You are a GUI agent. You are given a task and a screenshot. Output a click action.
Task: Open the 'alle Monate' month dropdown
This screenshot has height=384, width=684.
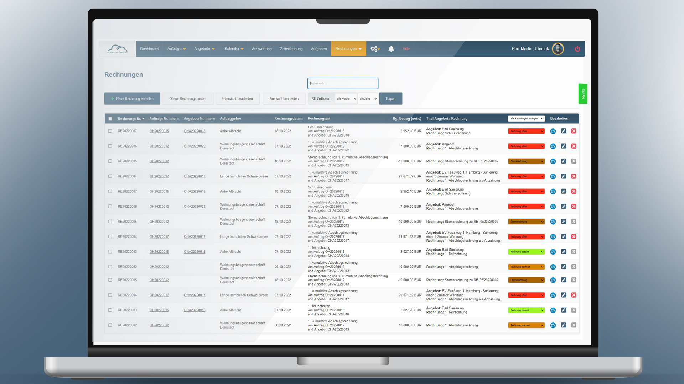click(346, 99)
